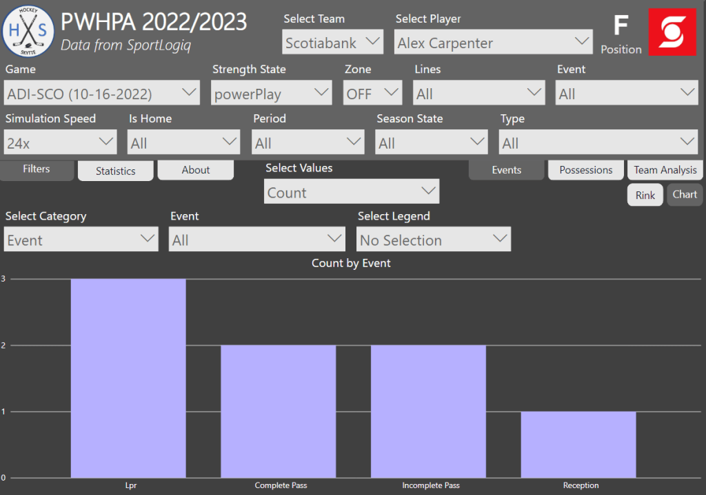Open the Game selection dropdown
Screen dimensions: 706x495
(102, 93)
